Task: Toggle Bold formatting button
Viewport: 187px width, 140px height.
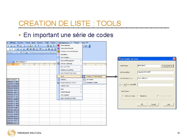Action: point(18,49)
